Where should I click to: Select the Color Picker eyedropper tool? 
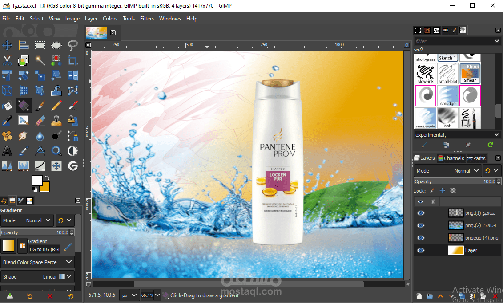click(x=24, y=151)
